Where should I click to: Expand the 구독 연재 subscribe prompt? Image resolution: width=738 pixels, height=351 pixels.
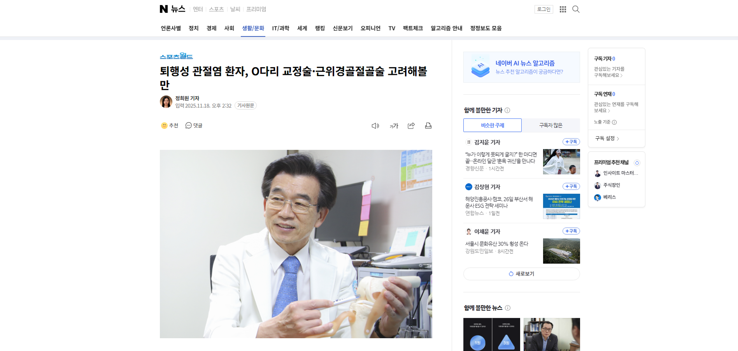(x=616, y=107)
